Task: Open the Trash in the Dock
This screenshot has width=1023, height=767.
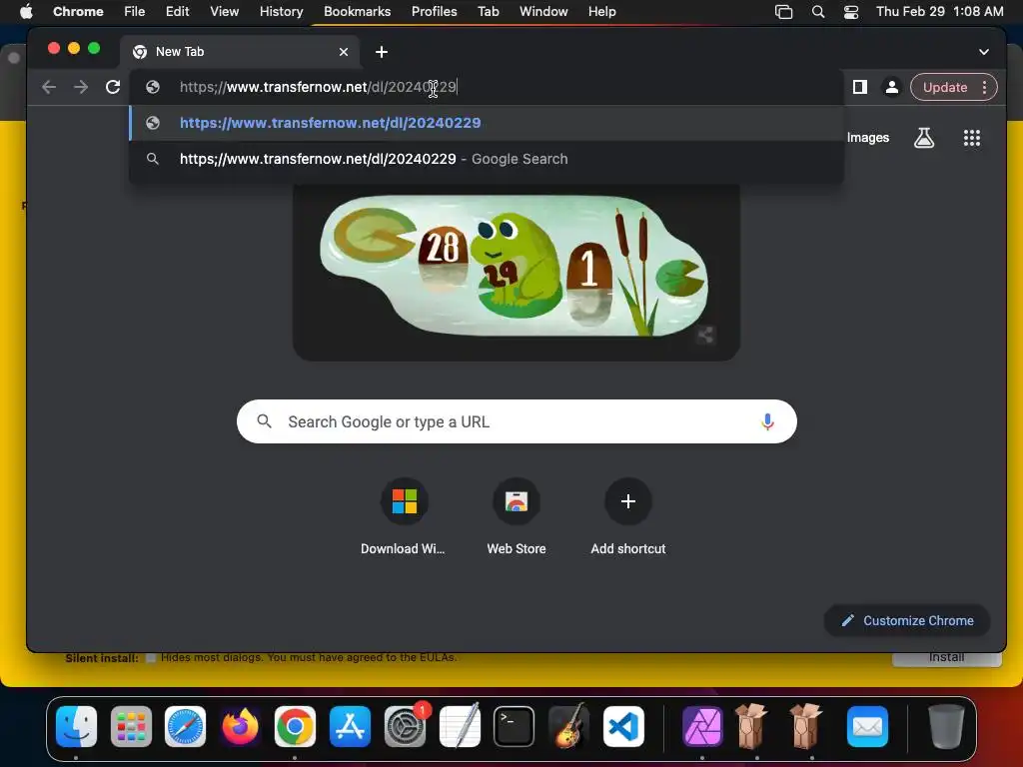Action: [946, 726]
